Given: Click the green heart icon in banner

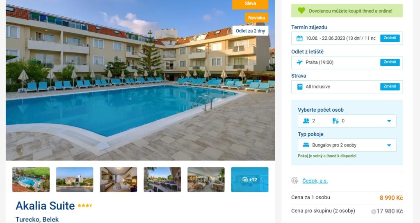Looking at the screenshot, I should [301, 11].
